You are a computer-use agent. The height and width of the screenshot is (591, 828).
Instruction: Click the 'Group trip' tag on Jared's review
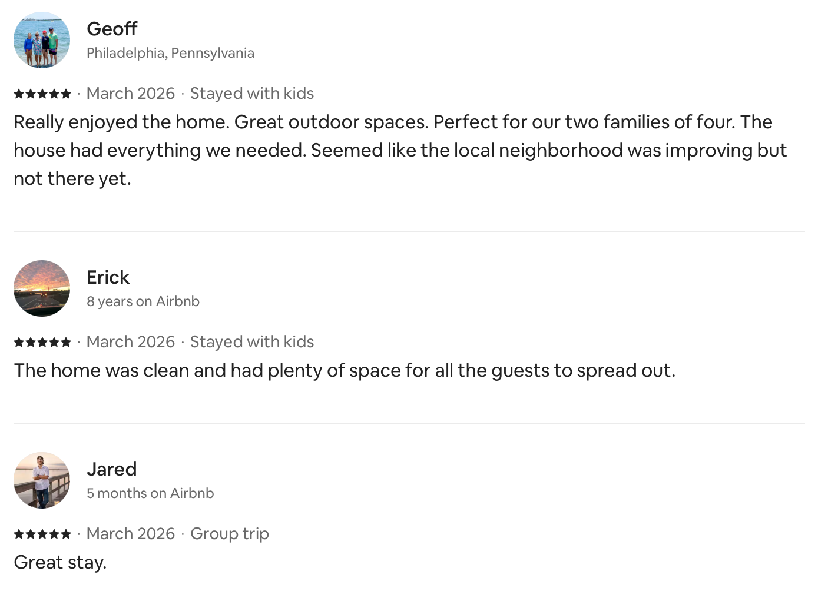(230, 534)
